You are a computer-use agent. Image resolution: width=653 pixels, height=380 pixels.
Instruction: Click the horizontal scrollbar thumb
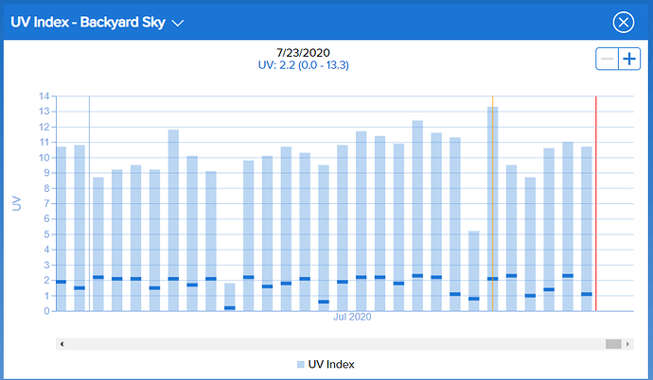613,344
